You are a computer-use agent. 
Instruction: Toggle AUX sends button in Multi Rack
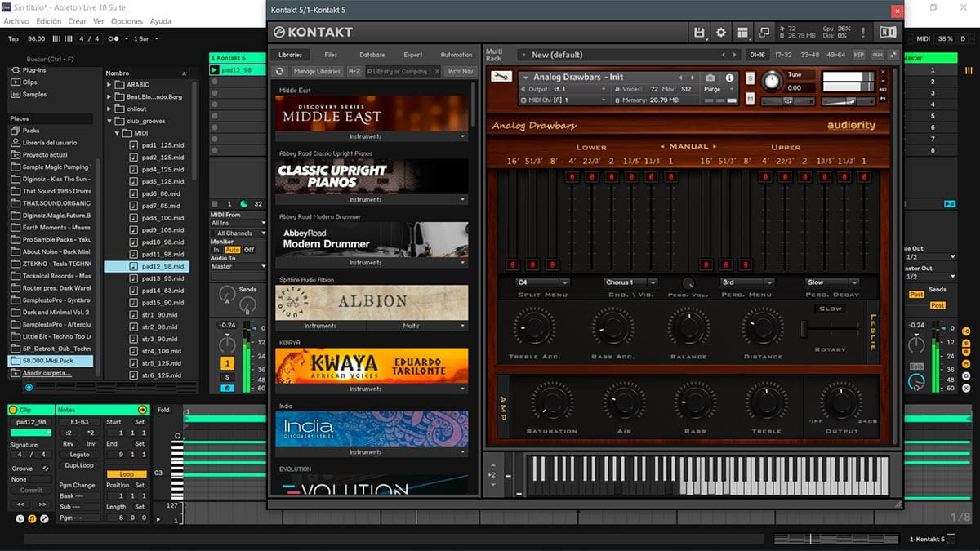click(877, 55)
